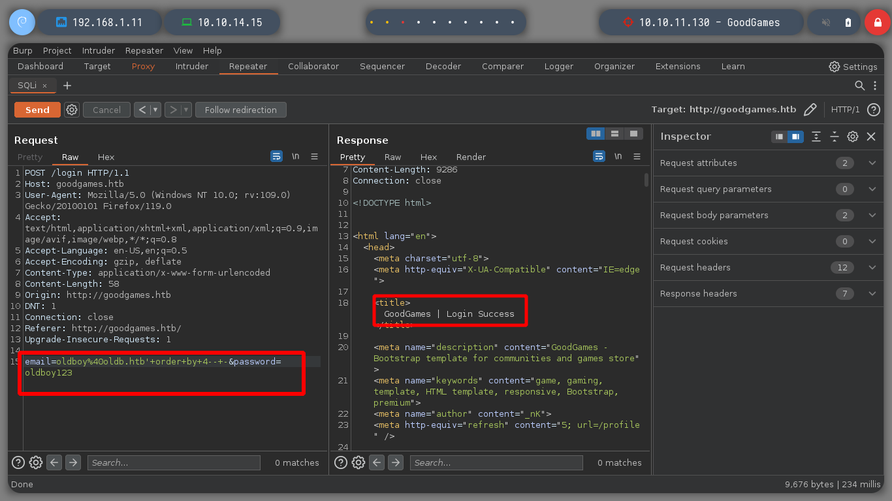Open the Hex tab in Request pane
Image resolution: width=892 pixels, height=501 pixels.
106,157
